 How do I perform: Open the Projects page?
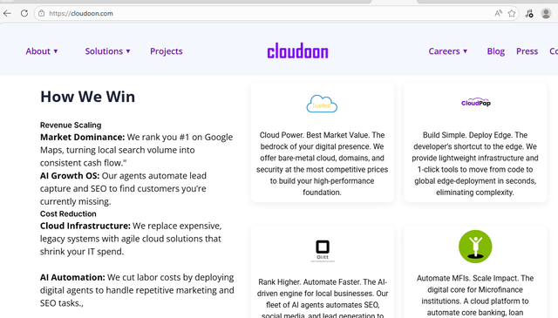167,51
